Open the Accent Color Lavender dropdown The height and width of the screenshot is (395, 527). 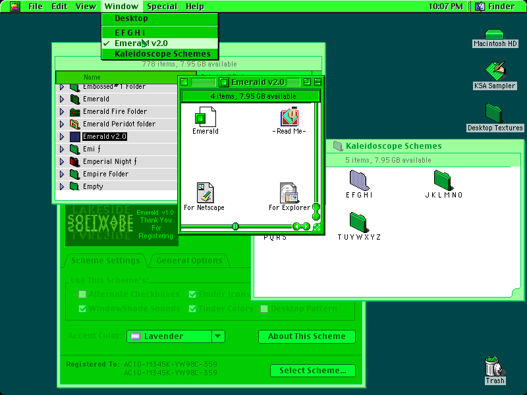[176, 336]
